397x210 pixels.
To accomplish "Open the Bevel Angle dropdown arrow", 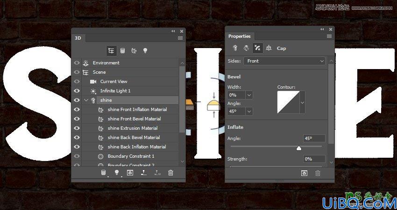I will click(x=249, y=112).
